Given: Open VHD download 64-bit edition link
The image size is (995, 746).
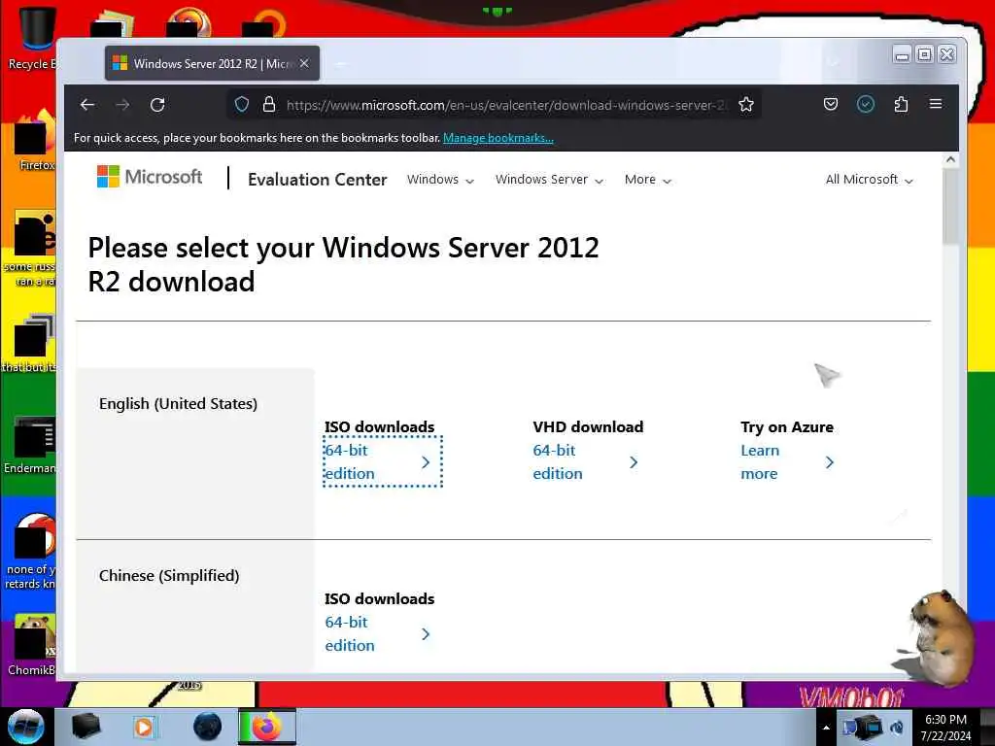Looking at the screenshot, I should (586, 461).
